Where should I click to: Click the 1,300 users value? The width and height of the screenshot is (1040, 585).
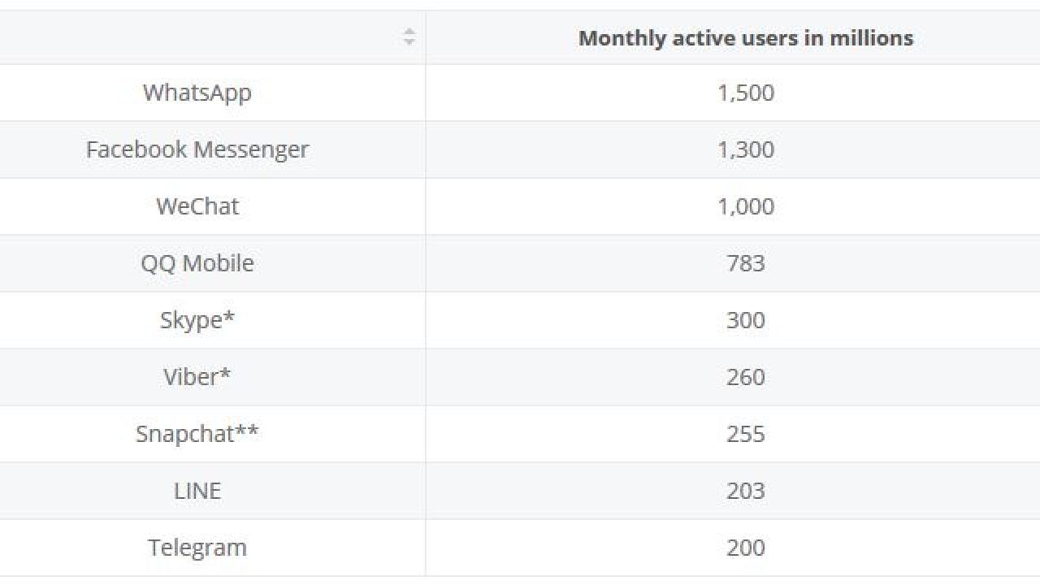click(x=746, y=149)
